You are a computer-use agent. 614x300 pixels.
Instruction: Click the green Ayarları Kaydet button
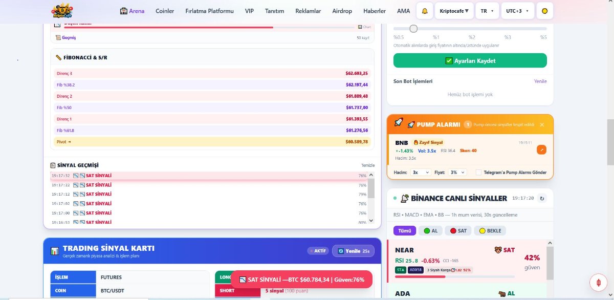click(470, 60)
